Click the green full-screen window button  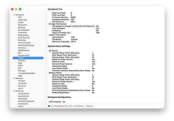20,9
